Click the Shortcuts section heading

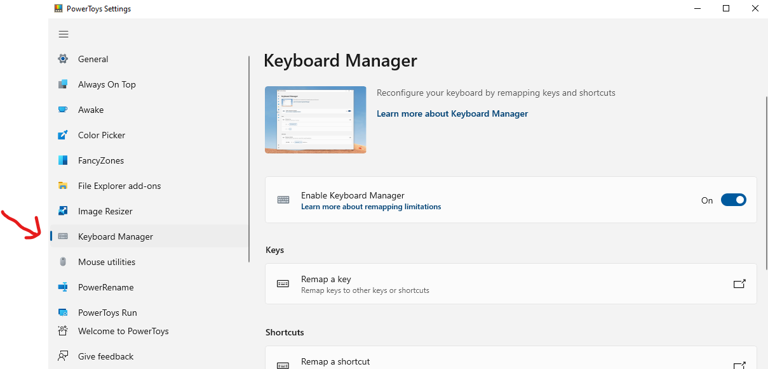pyautogui.click(x=285, y=332)
